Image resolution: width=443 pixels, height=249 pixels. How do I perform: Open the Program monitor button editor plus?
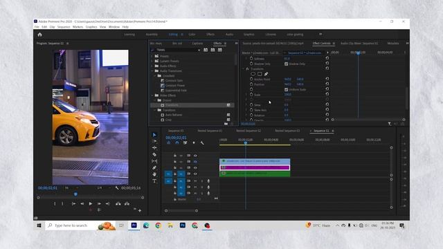coord(140,210)
